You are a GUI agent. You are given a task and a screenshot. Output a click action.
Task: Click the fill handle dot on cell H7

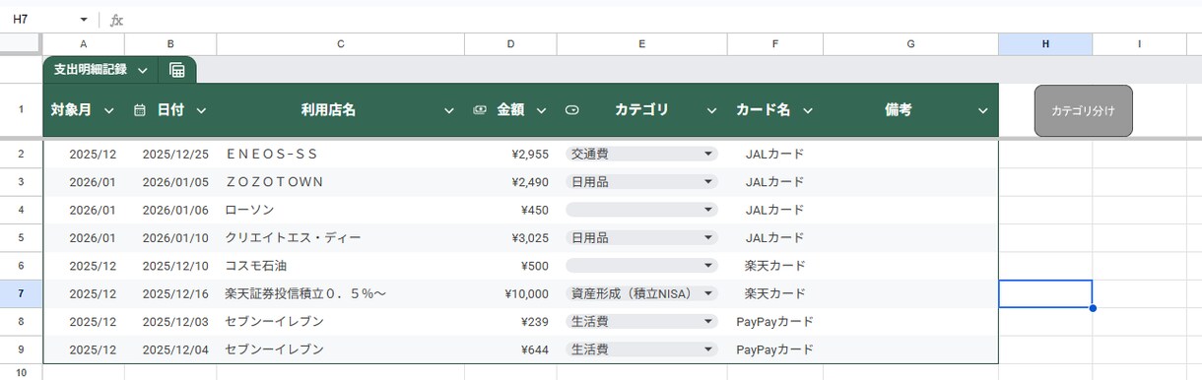pos(1093,308)
